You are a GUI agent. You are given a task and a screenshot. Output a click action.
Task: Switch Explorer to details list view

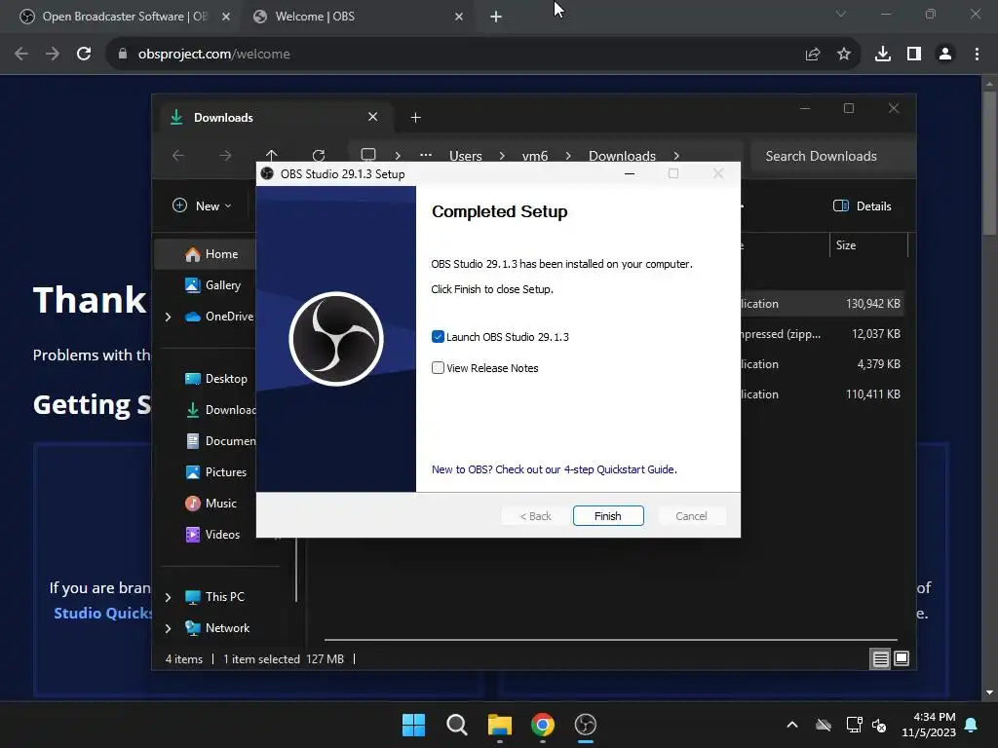(x=880, y=659)
